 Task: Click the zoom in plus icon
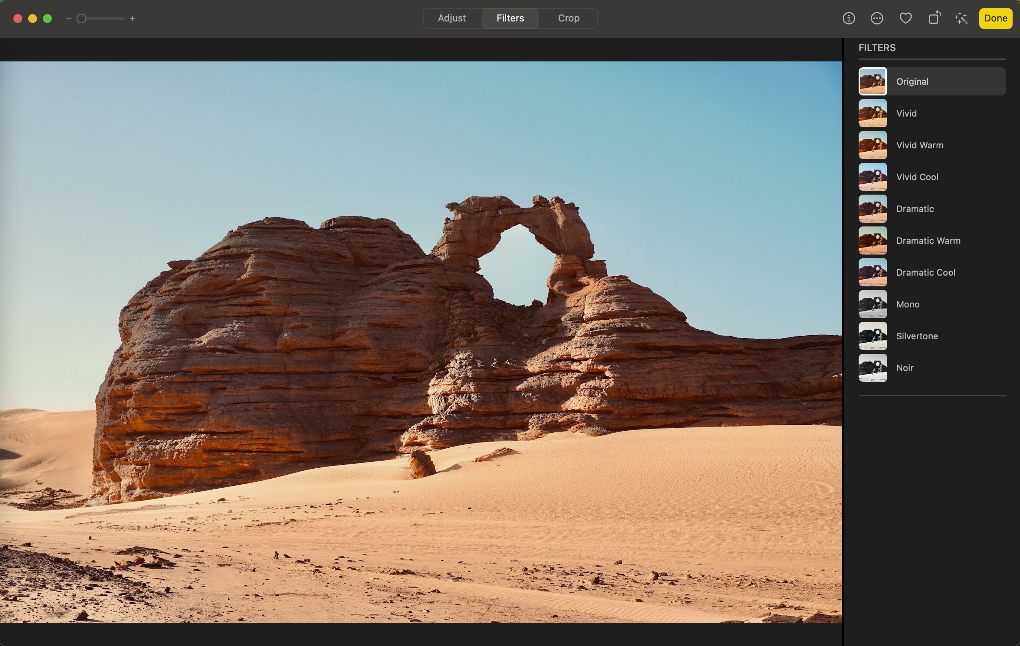click(x=132, y=18)
